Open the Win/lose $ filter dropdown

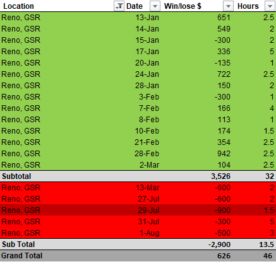228,6
